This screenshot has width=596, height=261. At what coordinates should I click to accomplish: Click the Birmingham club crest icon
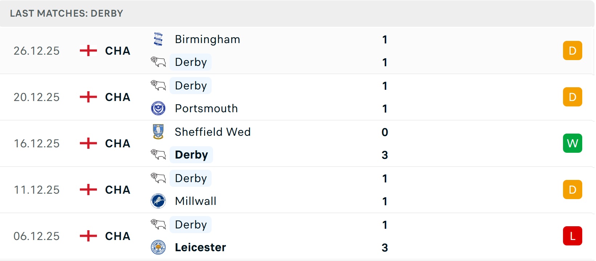coord(158,39)
